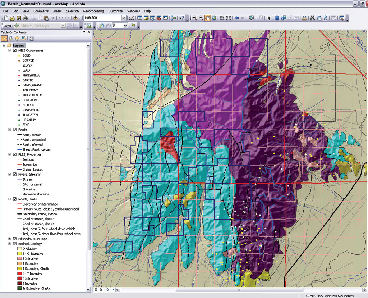Open the Customize menu
The width and height of the screenshot is (368, 298).
[x=115, y=11]
